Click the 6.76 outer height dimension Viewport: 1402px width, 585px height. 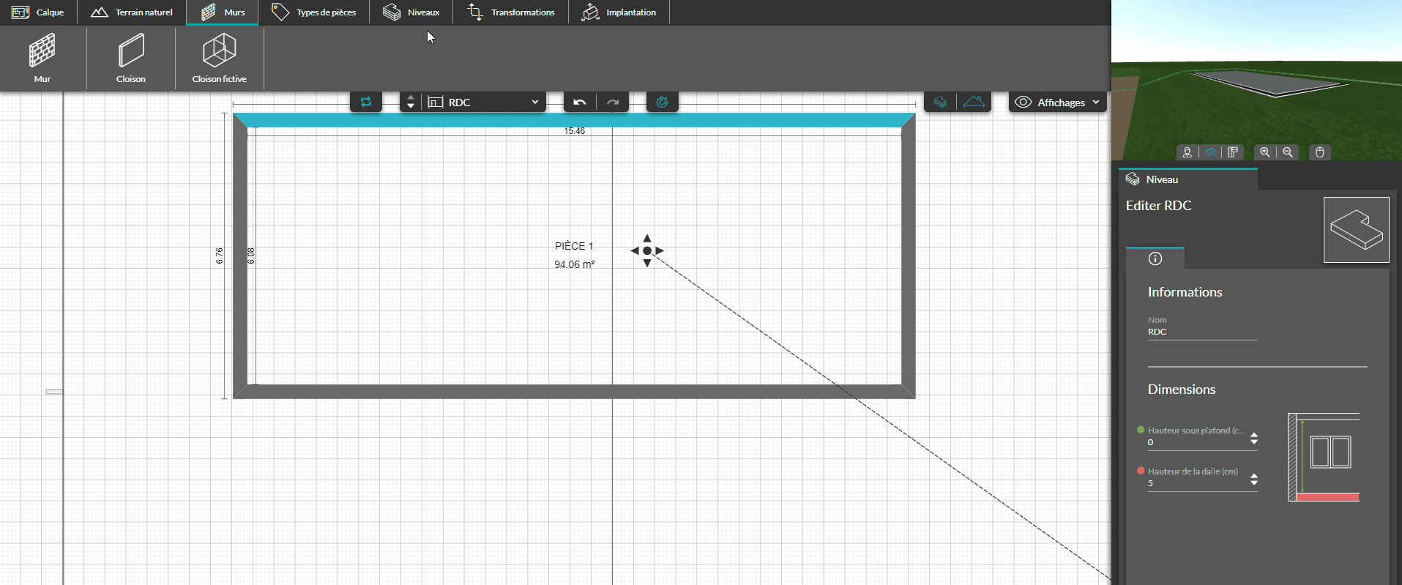tap(220, 256)
